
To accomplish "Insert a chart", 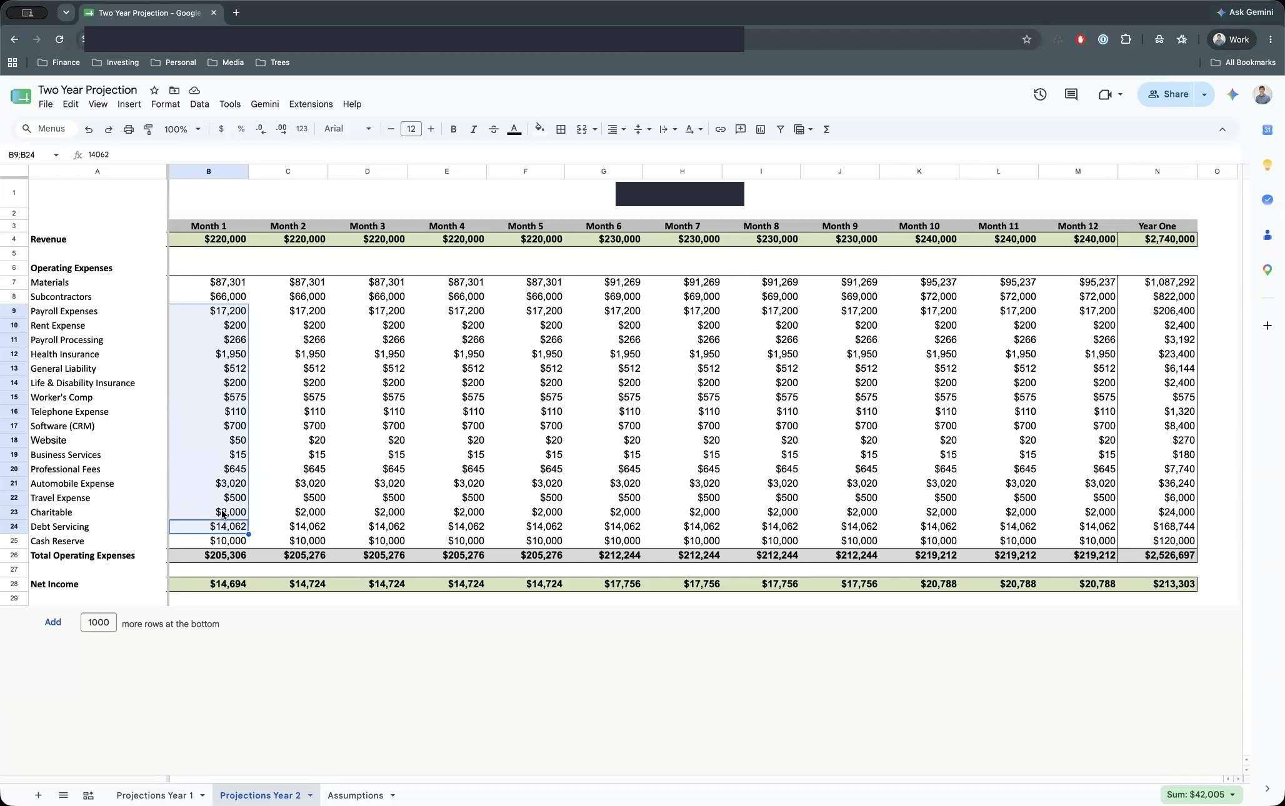I will pos(761,129).
